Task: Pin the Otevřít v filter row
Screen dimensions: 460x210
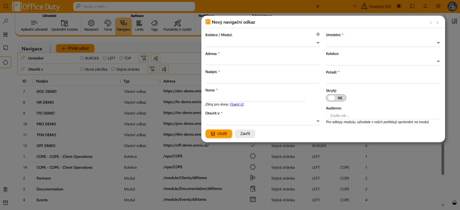Action: pos(23,69)
